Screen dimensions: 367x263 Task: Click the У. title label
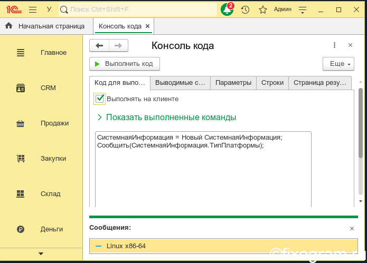tap(50, 9)
